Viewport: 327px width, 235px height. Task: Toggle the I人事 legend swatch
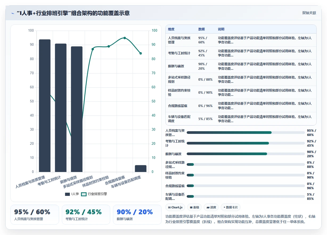coord(67,194)
